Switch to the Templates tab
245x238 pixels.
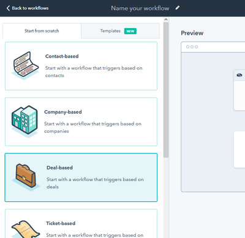[120, 31]
